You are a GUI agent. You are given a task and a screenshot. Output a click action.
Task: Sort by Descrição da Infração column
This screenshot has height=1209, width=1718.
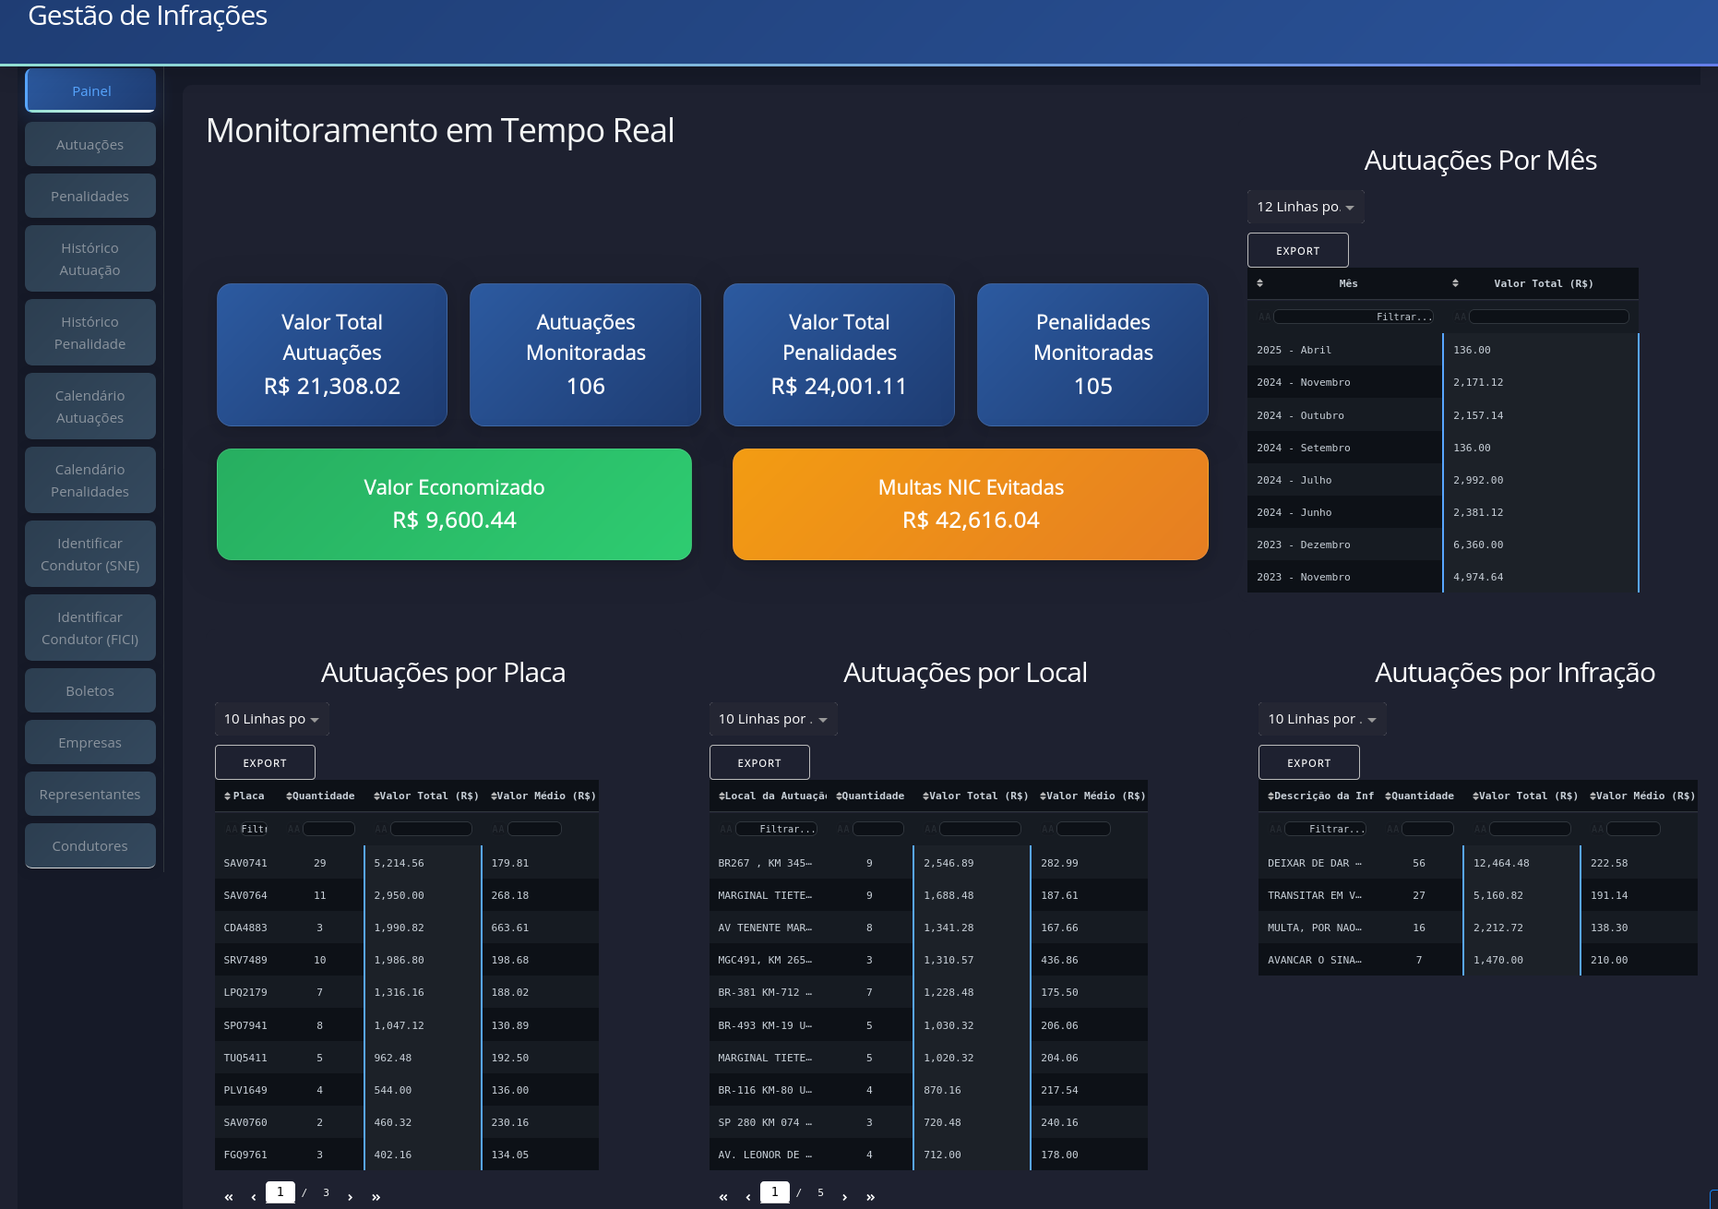pos(1319,796)
